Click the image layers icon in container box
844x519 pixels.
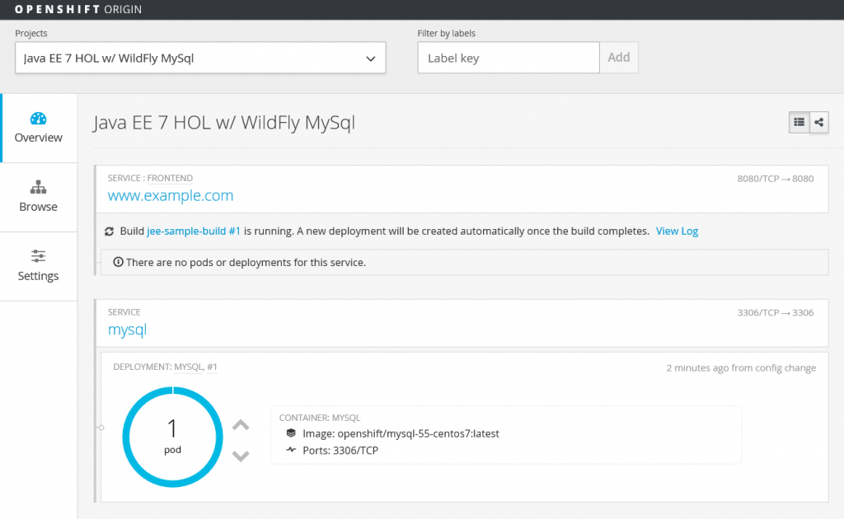point(291,433)
